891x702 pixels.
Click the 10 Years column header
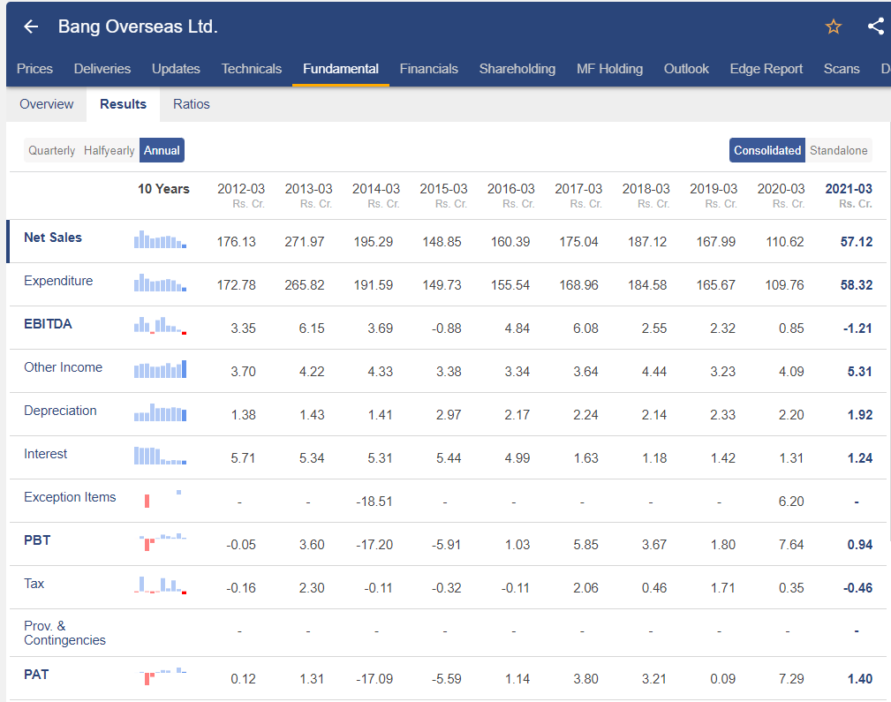click(x=163, y=189)
